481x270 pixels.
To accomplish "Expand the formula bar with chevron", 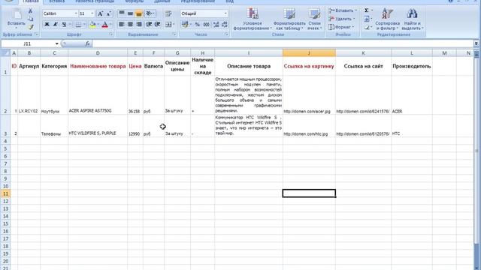I will coord(476,43).
